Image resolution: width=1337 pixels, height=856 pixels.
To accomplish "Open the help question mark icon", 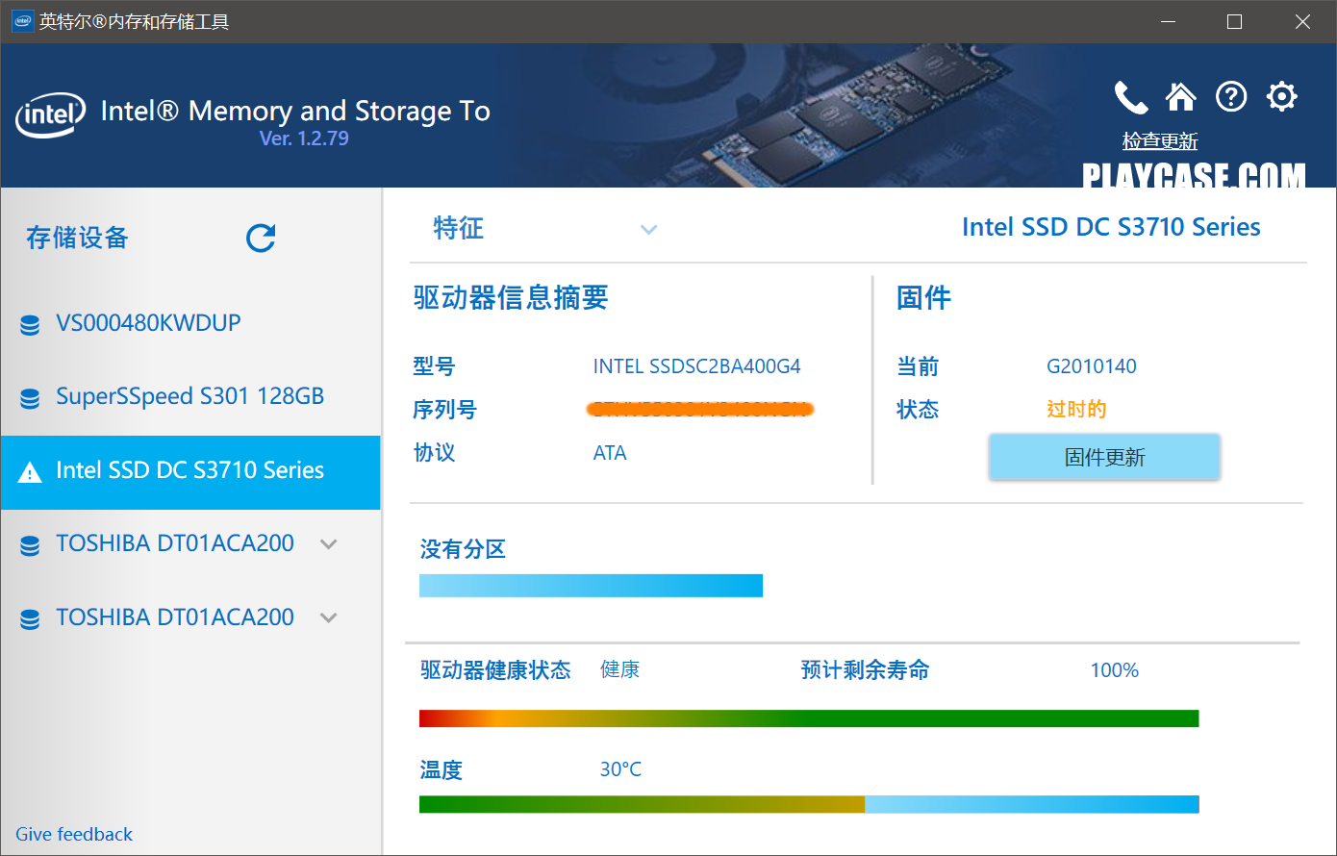I will [x=1231, y=97].
